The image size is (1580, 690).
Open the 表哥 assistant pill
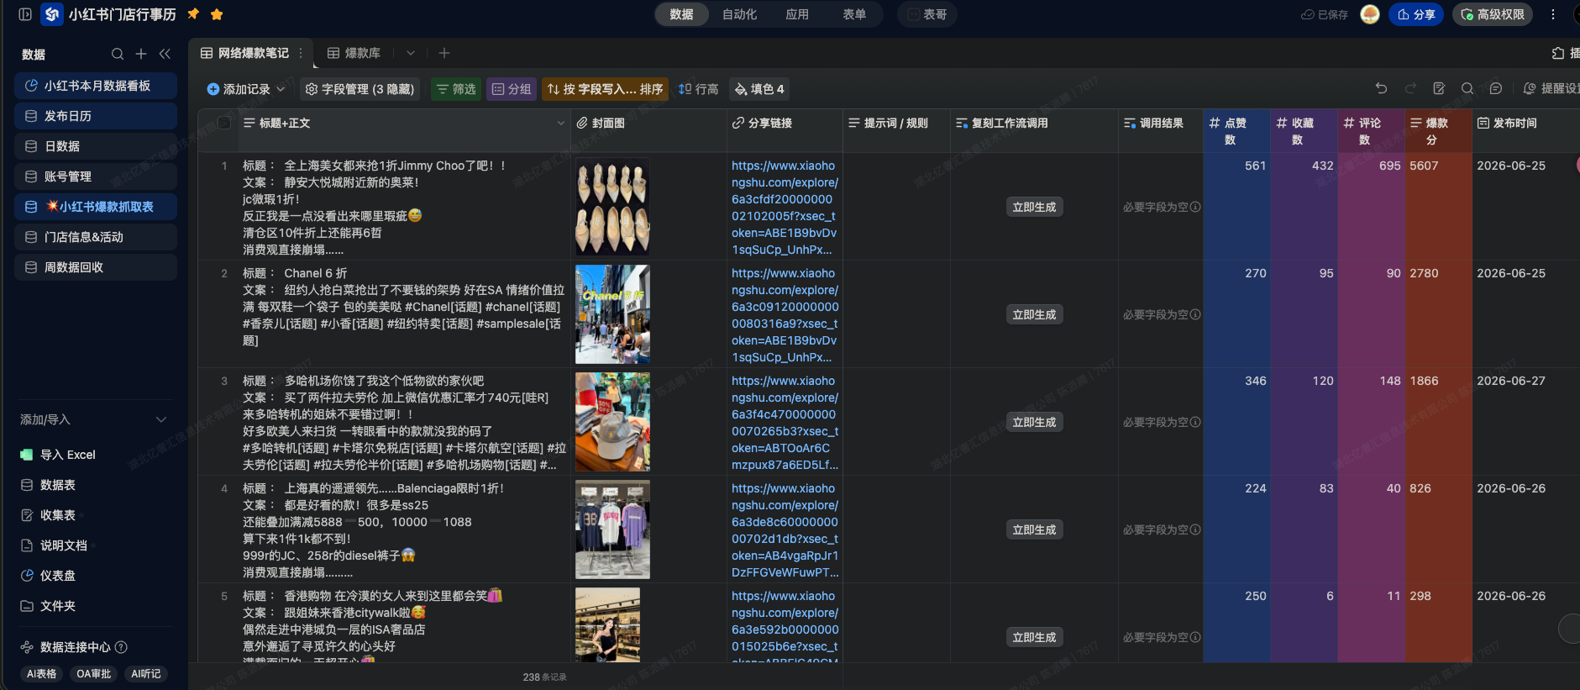pos(927,14)
